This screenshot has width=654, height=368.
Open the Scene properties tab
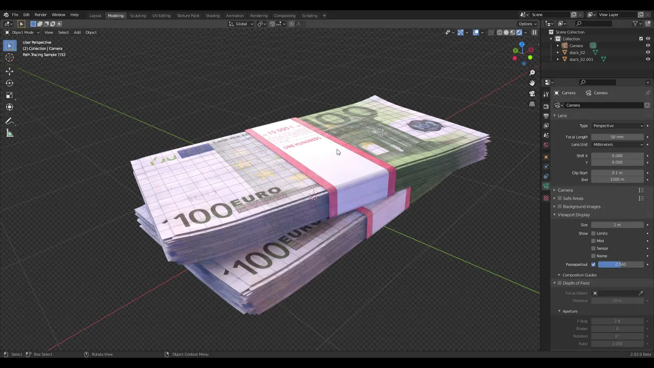pos(546,135)
